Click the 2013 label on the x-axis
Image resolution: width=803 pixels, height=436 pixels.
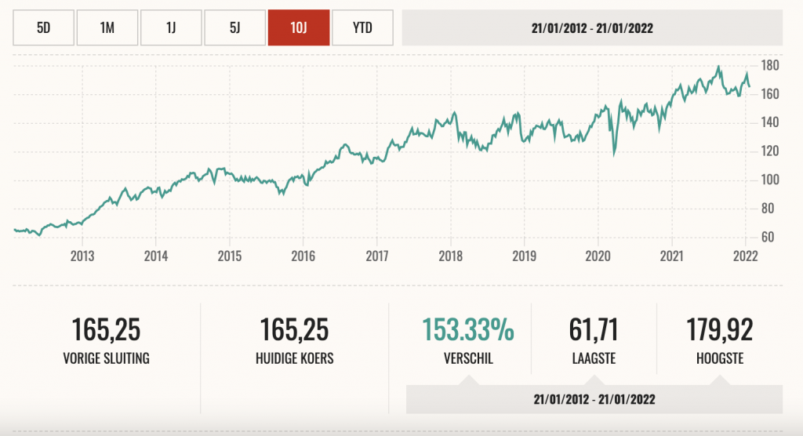[82, 256]
